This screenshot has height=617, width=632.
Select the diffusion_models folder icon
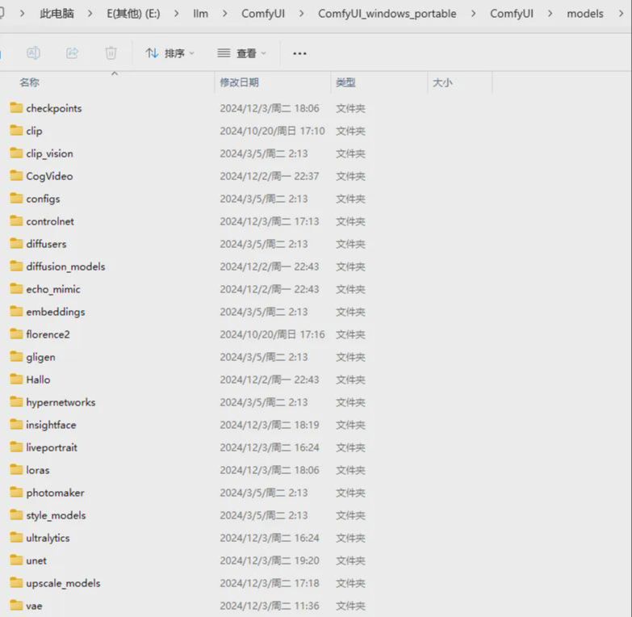pyautogui.click(x=16, y=266)
